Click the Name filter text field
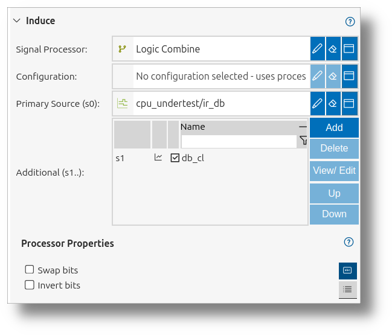Image resolution: width=392 pixels, height=335 pixels. [x=239, y=141]
